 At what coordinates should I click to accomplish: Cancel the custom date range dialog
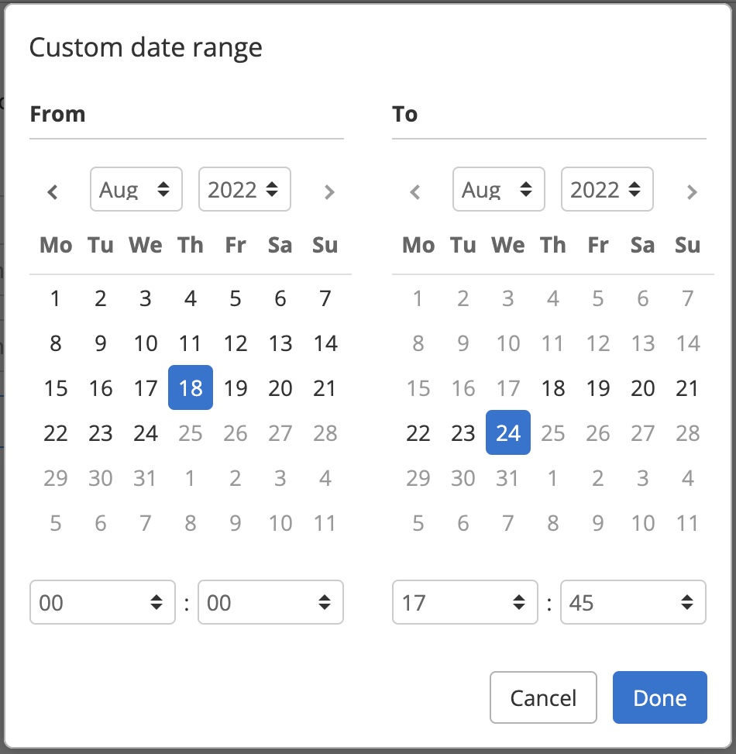coord(543,697)
